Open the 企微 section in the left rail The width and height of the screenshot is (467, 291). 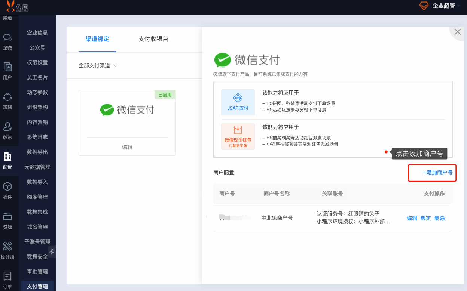coord(7,41)
